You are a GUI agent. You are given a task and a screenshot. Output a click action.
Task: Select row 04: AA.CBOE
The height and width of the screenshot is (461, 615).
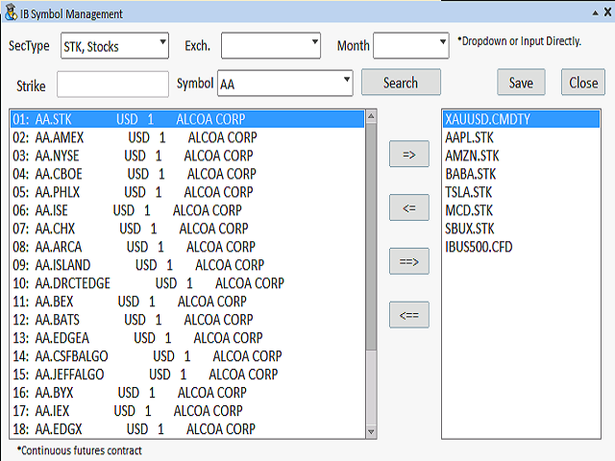[187, 174]
